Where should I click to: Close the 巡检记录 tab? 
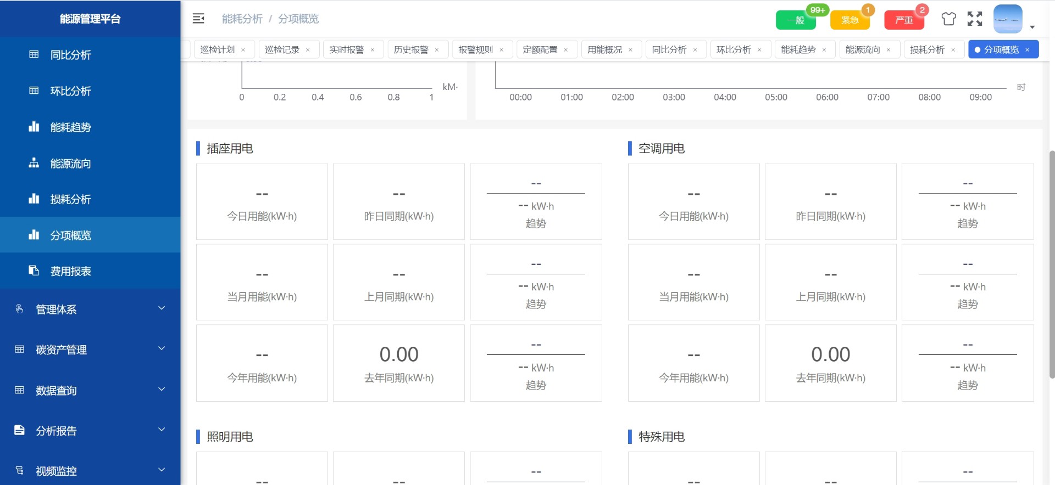click(308, 50)
